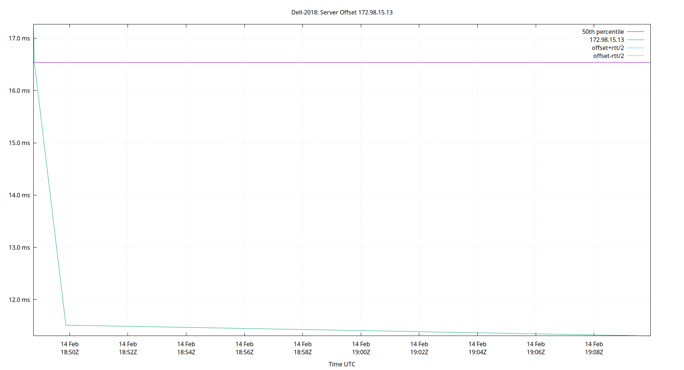Image resolution: width=684 pixels, height=370 pixels.
Task: Click the 172.98.15.13 legend text
Action: point(606,40)
